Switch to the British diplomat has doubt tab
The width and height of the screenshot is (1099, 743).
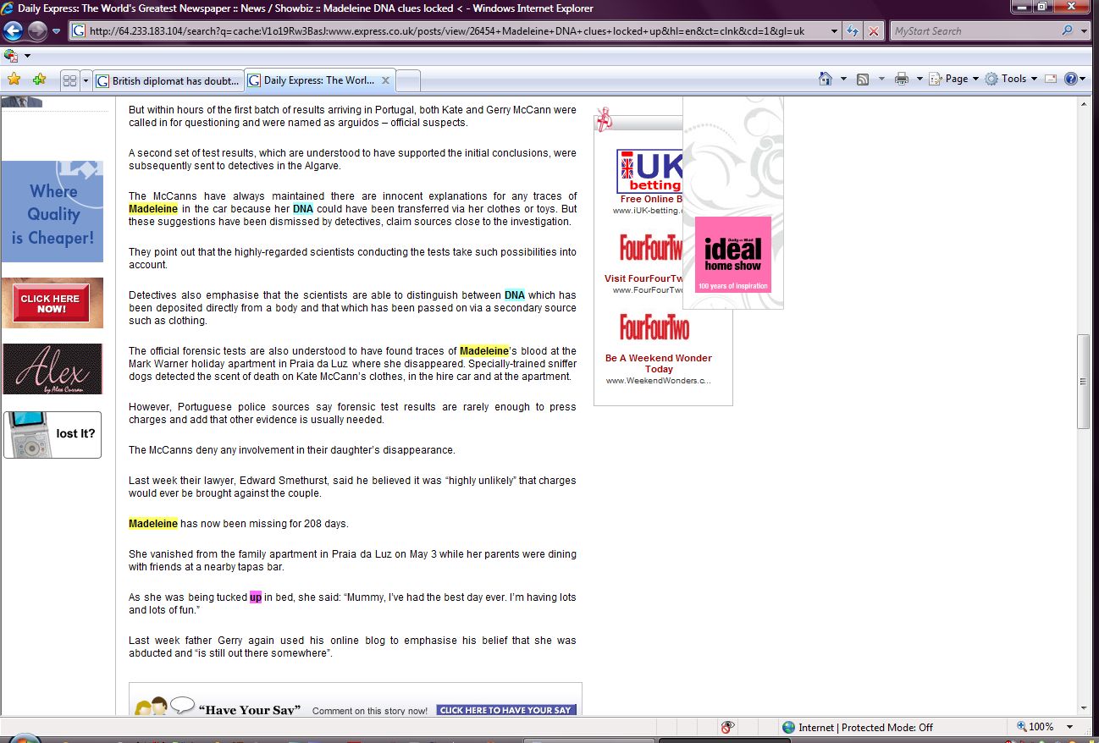tap(168, 81)
